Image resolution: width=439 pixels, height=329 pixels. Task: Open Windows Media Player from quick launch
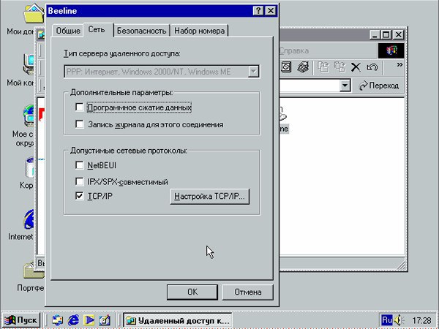[x=89, y=319]
